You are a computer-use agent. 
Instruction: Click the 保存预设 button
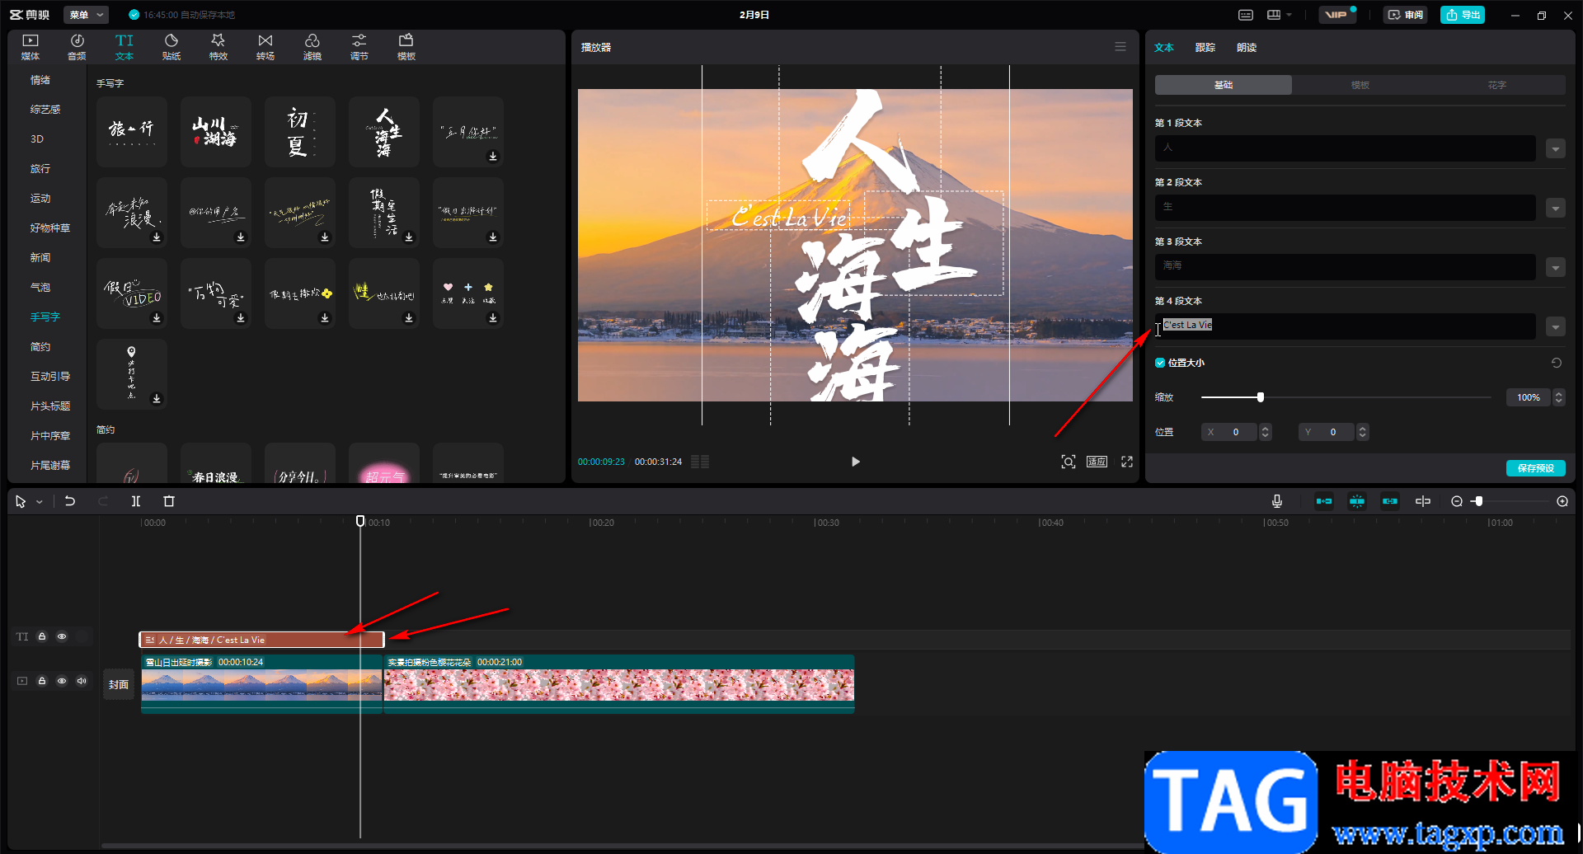click(x=1536, y=468)
